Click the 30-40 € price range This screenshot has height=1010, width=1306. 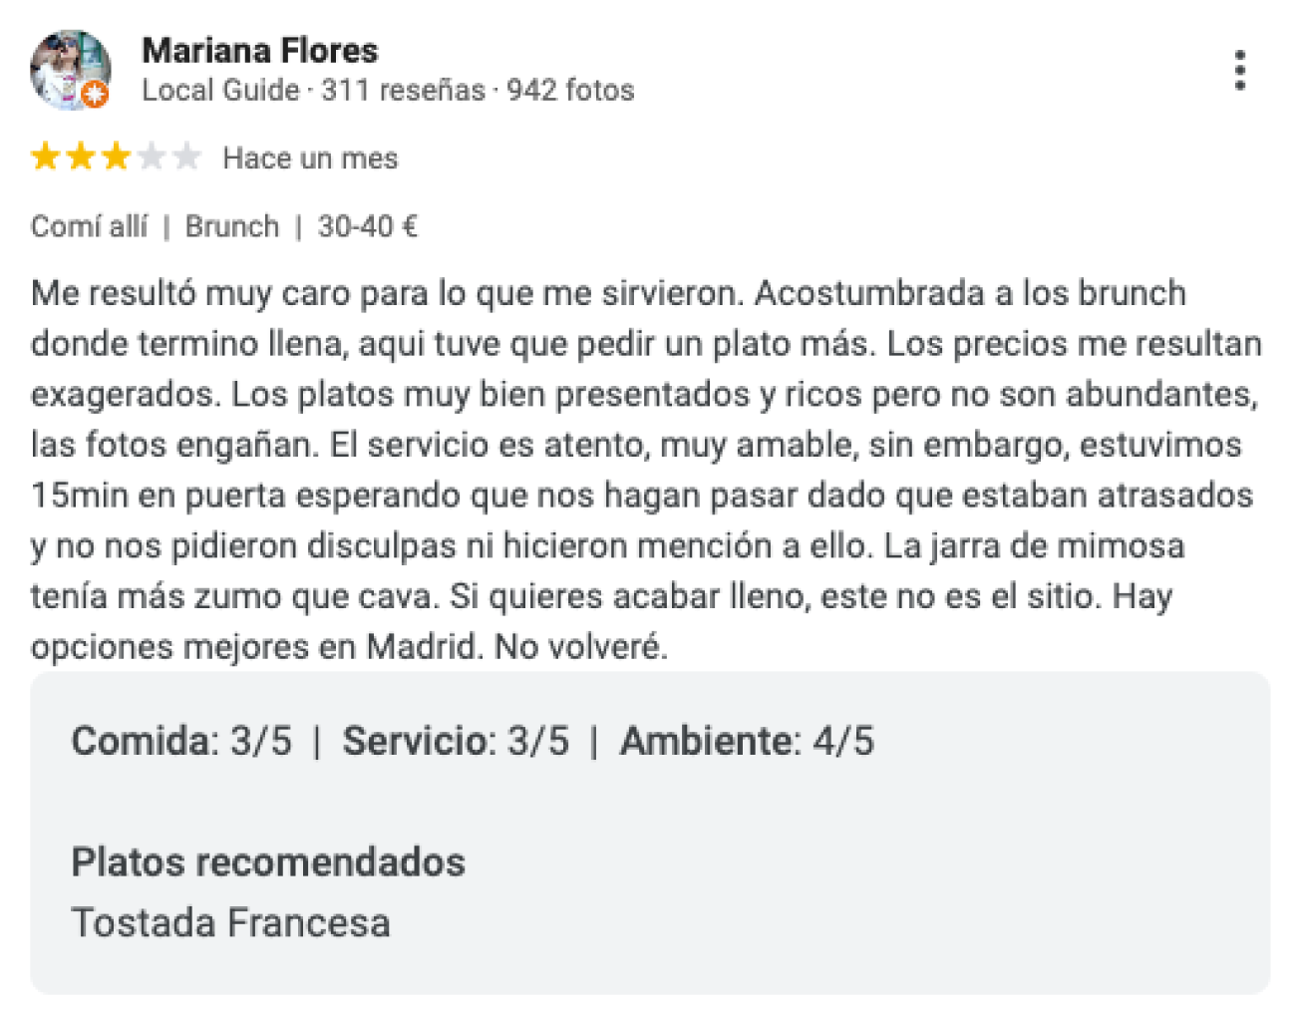point(368,226)
